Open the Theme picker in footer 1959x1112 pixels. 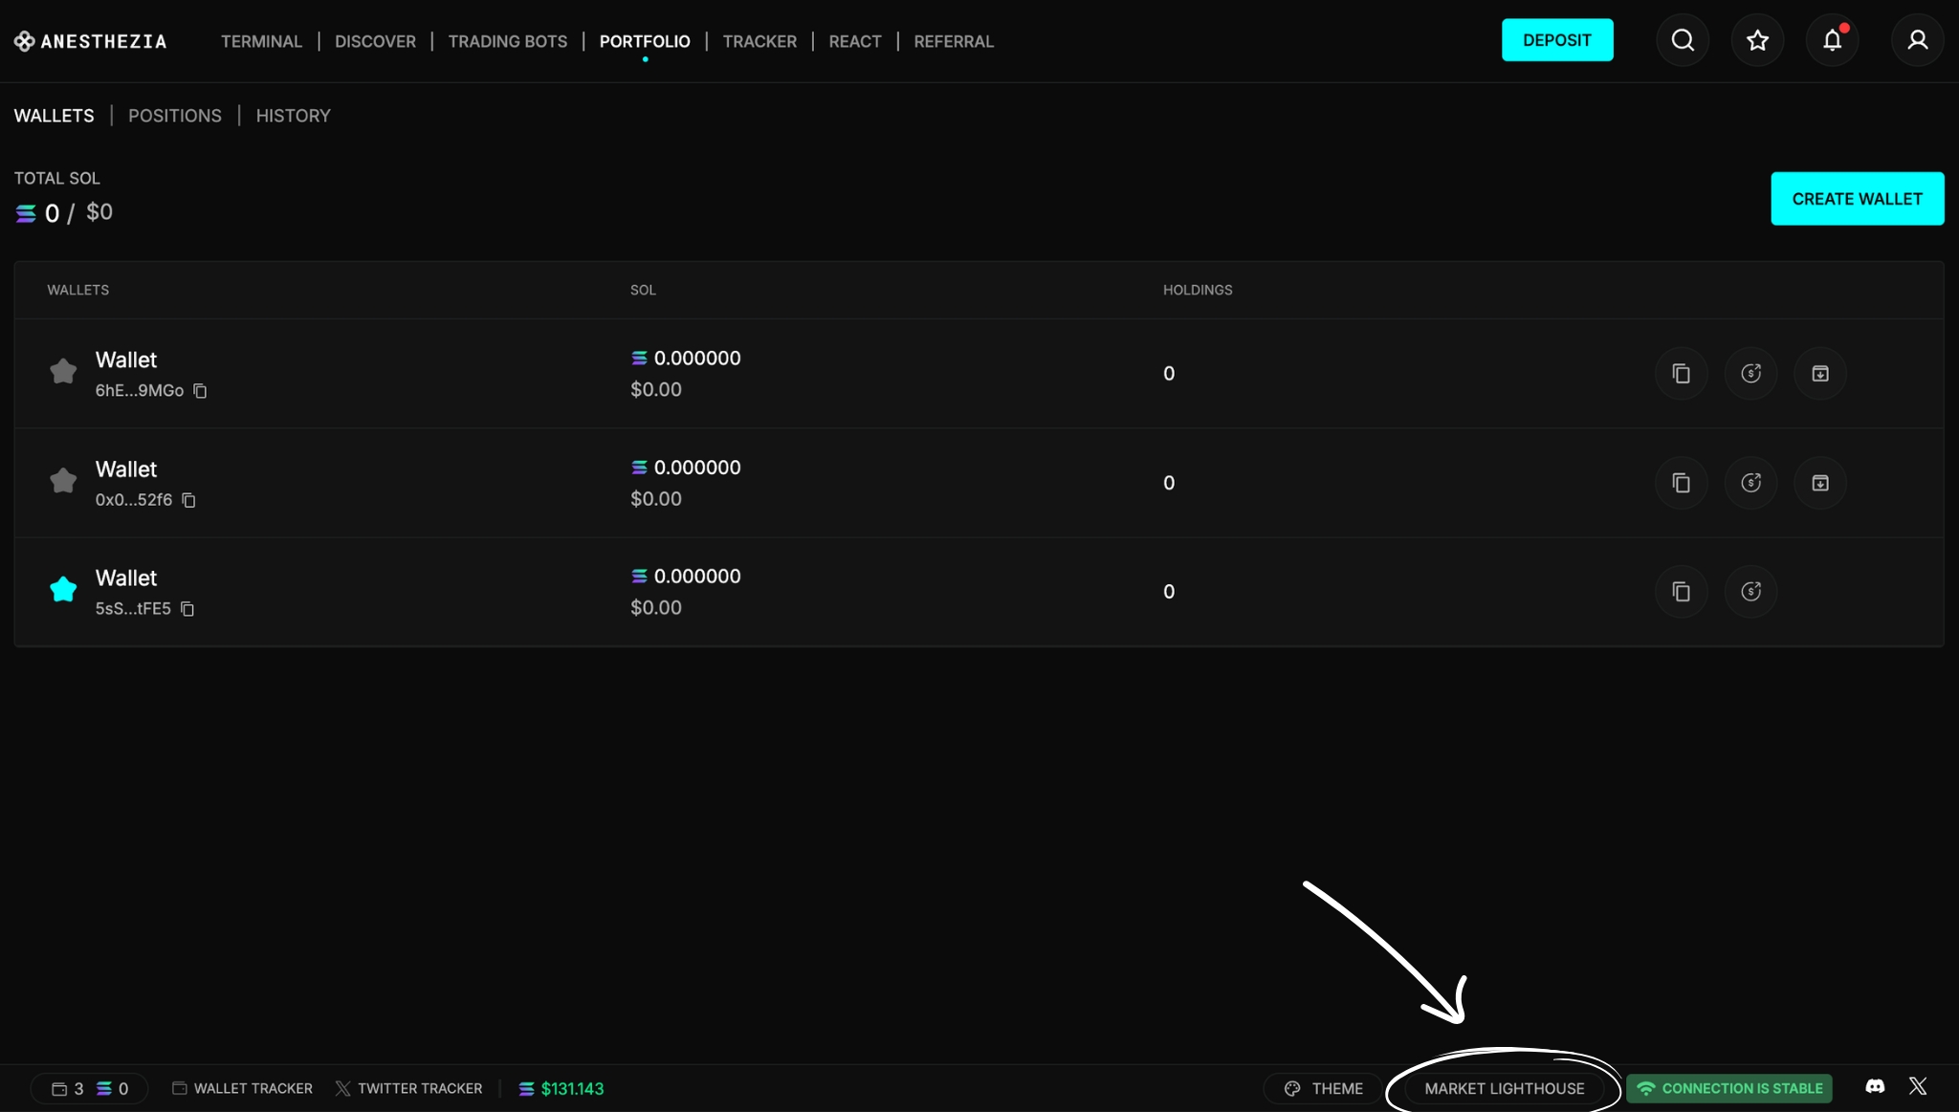coord(1324,1088)
